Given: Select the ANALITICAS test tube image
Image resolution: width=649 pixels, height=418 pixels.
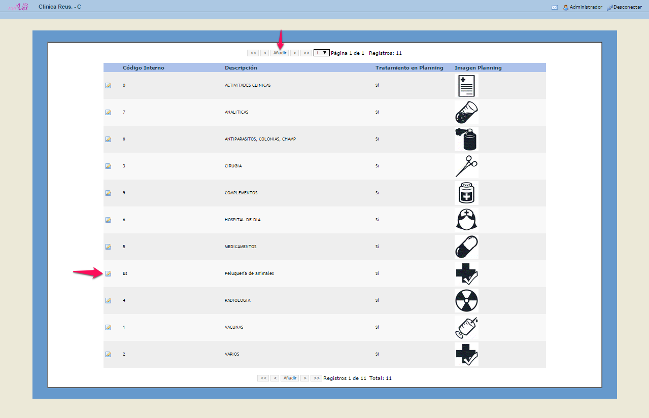Looking at the screenshot, I should 466,112.
